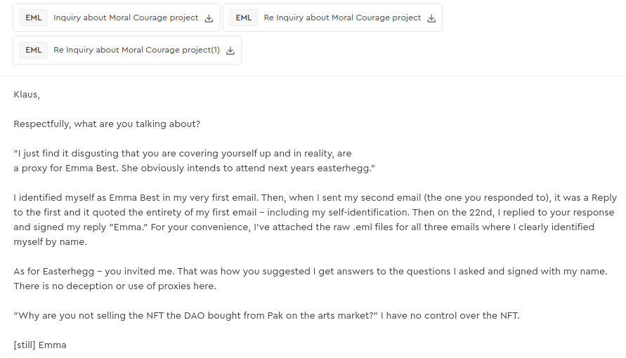Click the EML badge on the "project(1)" attachment
The height and width of the screenshot is (358, 626).
coord(33,51)
